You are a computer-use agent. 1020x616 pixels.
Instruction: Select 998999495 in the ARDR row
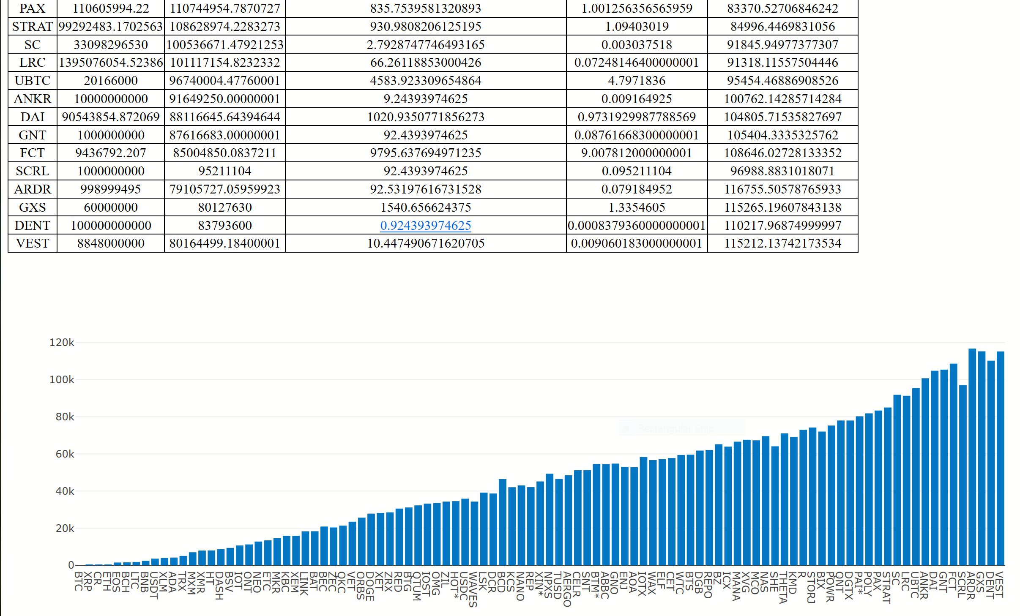point(111,189)
